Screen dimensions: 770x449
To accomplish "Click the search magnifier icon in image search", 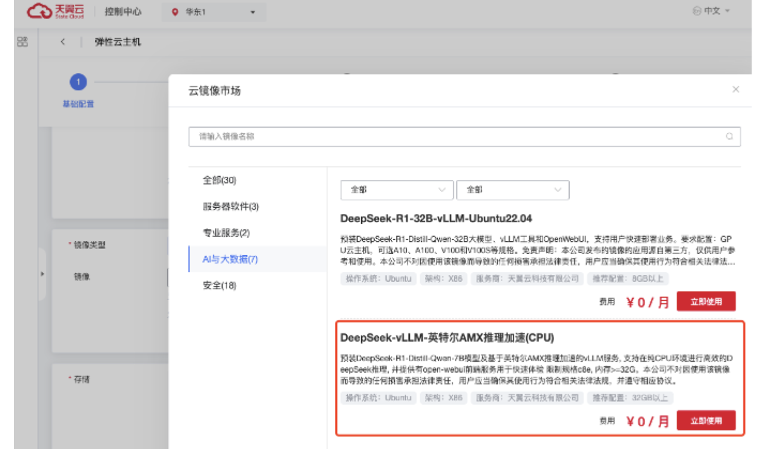I will point(729,136).
